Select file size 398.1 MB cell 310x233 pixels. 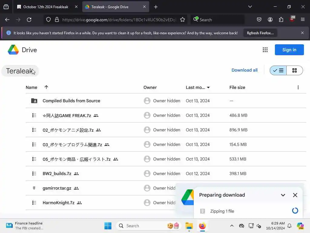238,174
